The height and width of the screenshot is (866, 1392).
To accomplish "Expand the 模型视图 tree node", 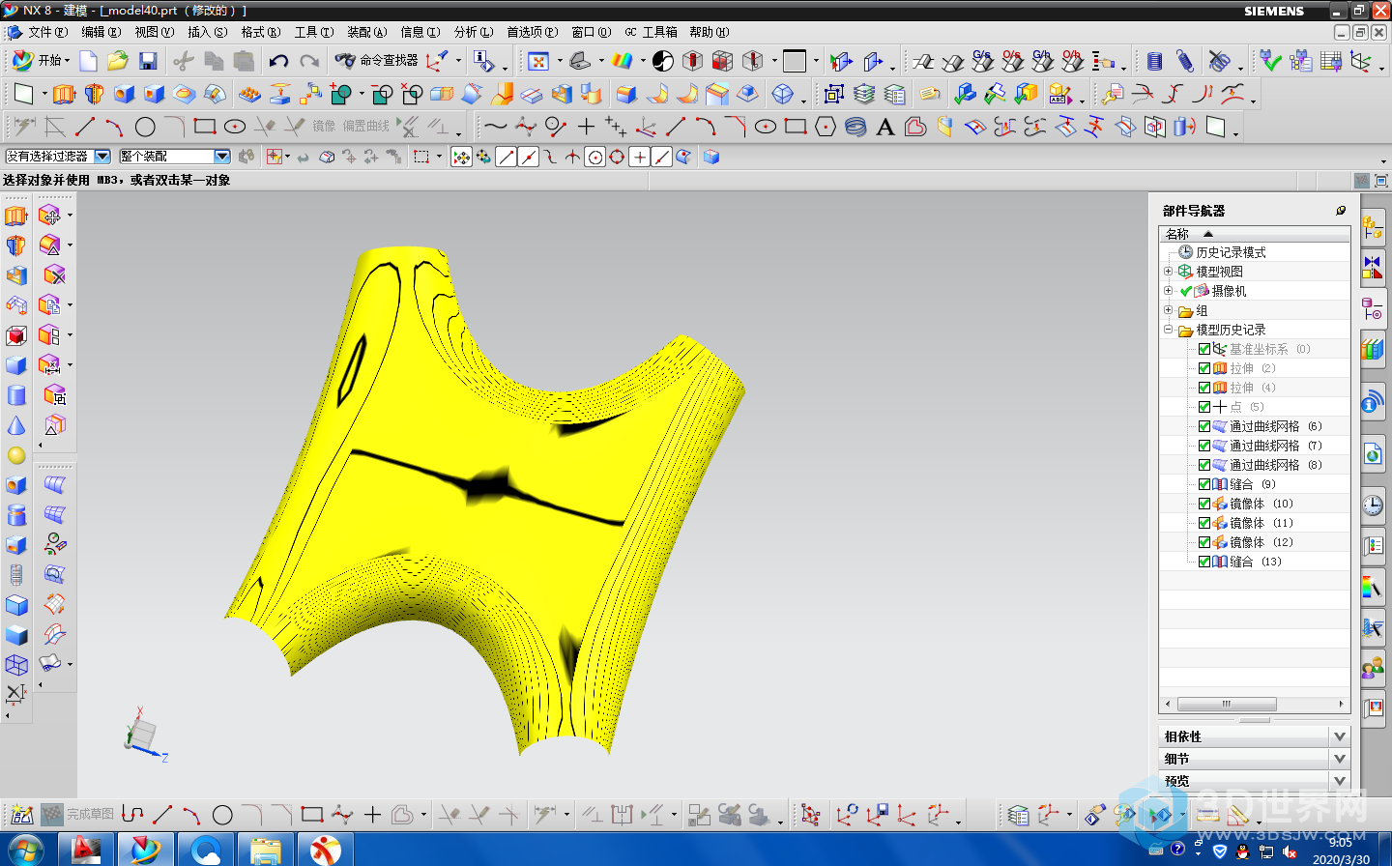I will tap(1168, 272).
